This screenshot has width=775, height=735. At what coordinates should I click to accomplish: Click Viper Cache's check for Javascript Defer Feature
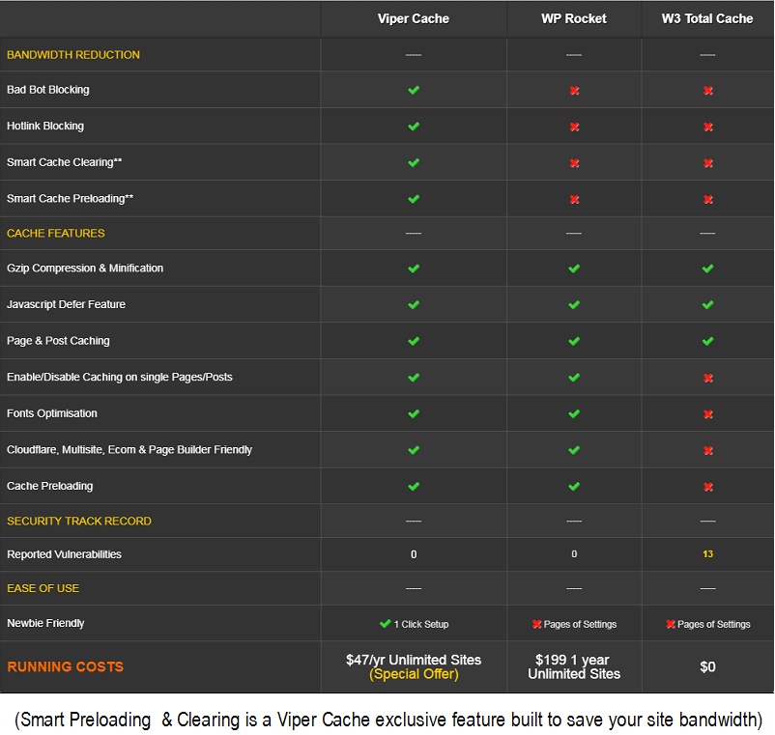pos(414,305)
